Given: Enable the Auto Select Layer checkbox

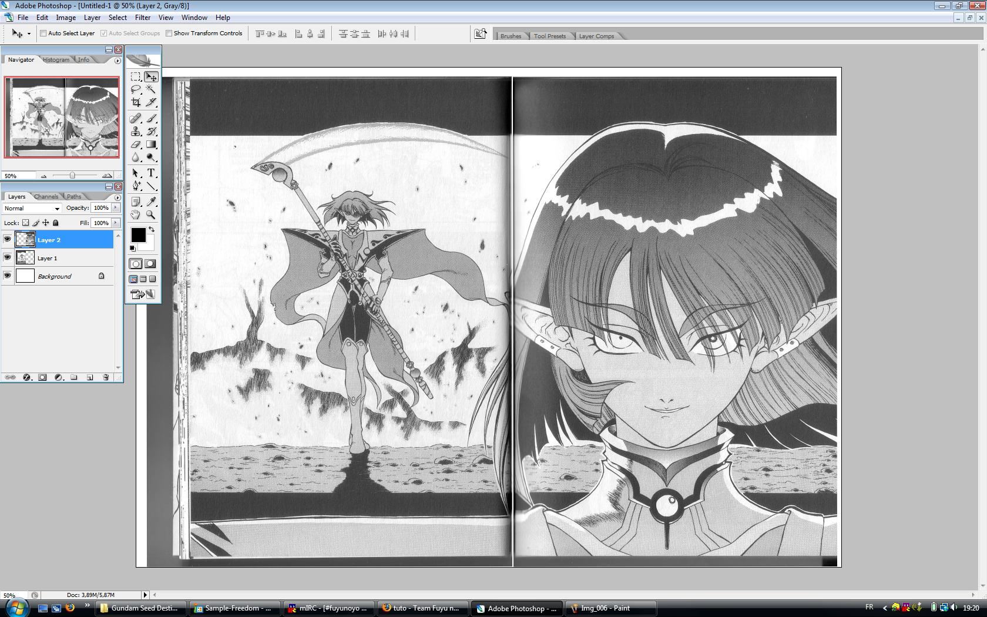Looking at the screenshot, I should tap(43, 33).
